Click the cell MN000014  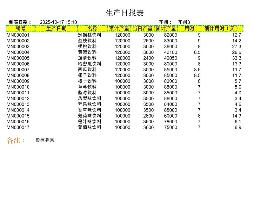pyautogui.click(x=18, y=110)
